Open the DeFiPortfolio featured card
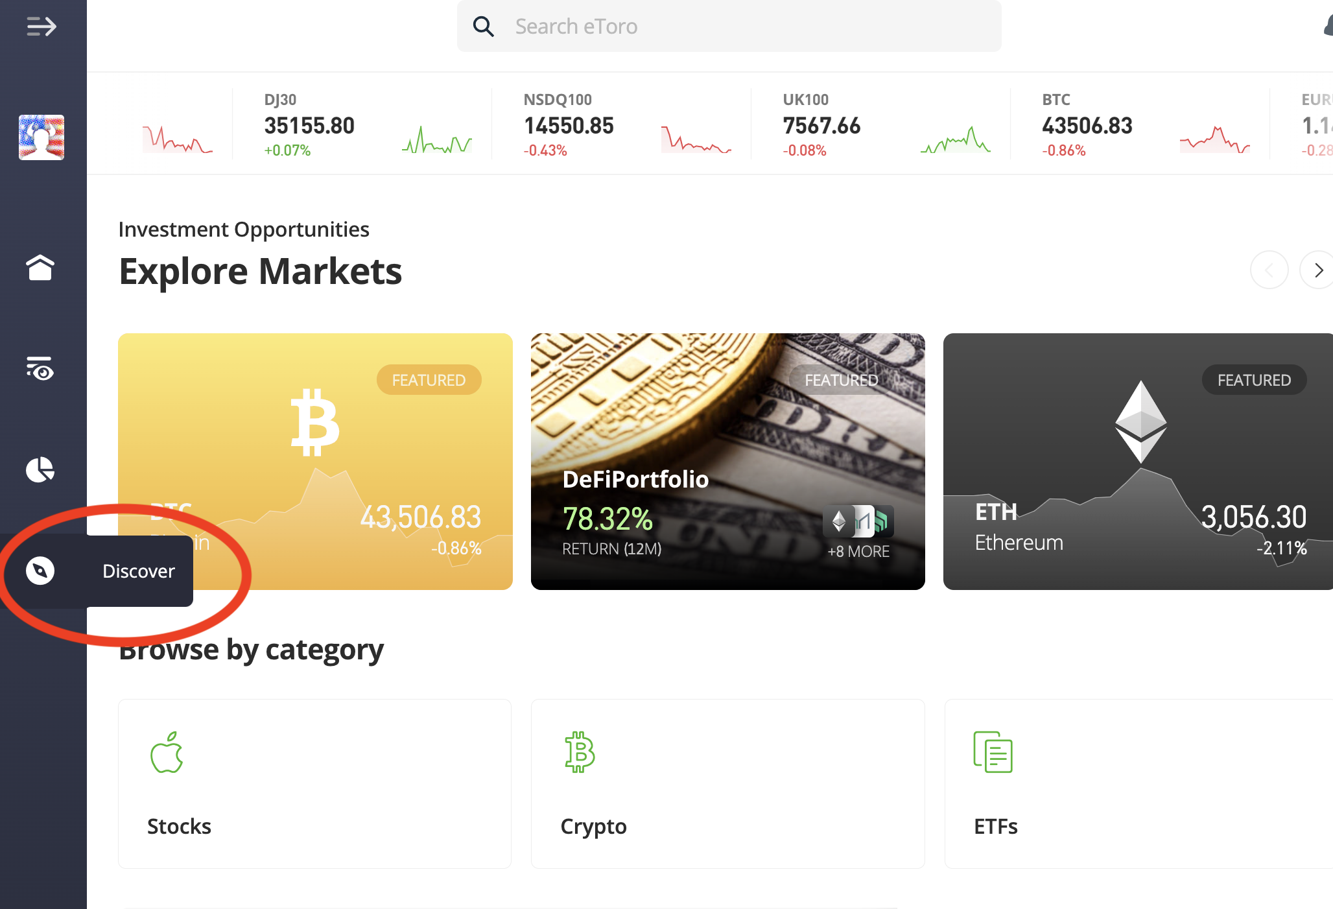Image resolution: width=1333 pixels, height=909 pixels. pos(727,461)
